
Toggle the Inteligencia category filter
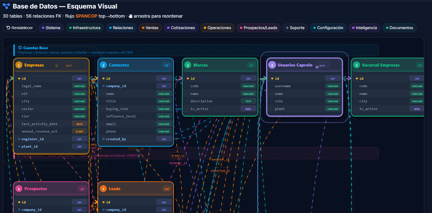pos(364,28)
